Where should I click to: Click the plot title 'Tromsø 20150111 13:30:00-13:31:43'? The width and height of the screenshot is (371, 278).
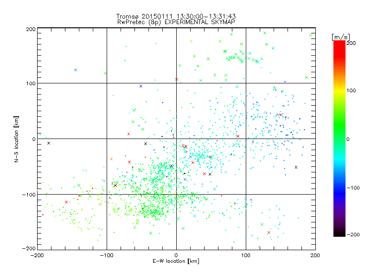(x=176, y=16)
